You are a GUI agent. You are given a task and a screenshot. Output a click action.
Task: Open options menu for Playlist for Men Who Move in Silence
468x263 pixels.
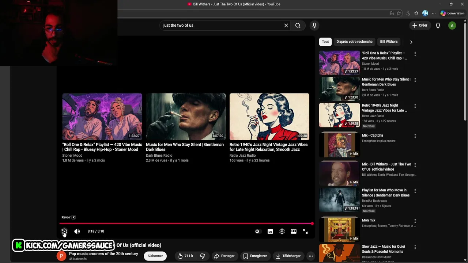tap(415, 191)
